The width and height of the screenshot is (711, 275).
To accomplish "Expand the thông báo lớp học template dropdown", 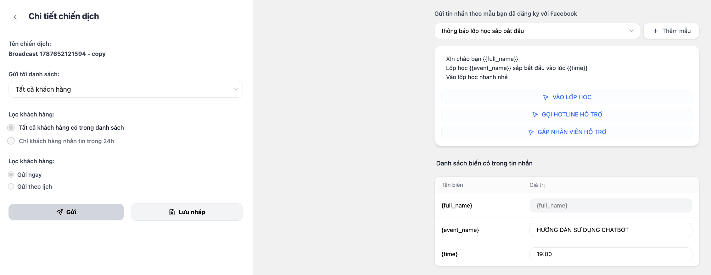I will click(x=537, y=31).
